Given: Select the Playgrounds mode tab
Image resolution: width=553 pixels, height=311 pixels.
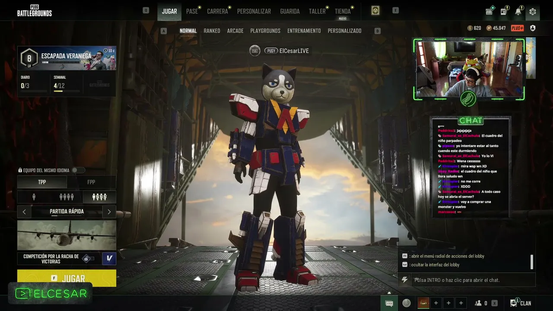Looking at the screenshot, I should 265,31.
